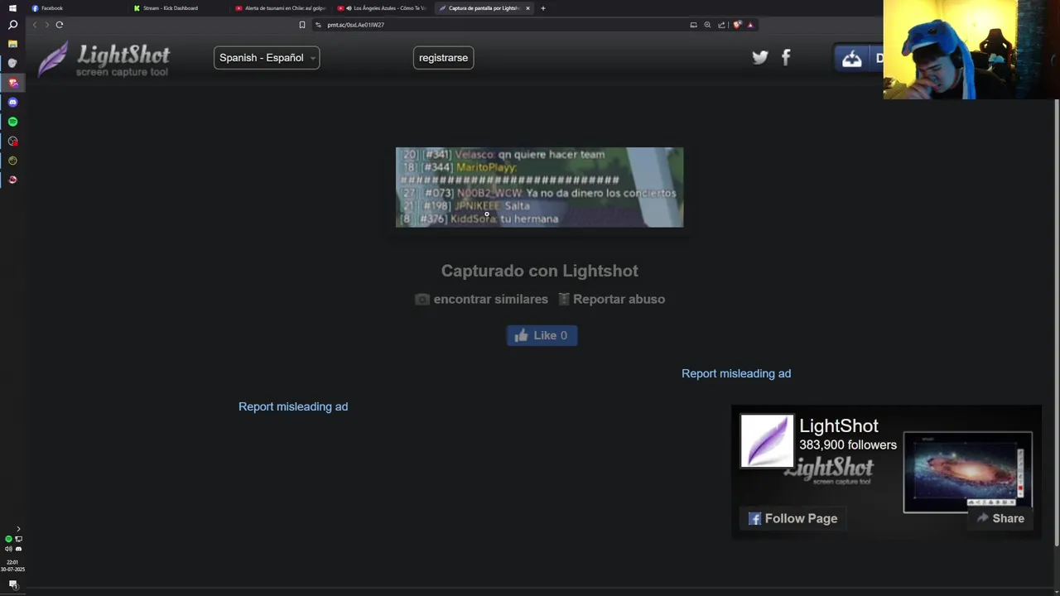The height and width of the screenshot is (596, 1060).
Task: Open Discord from the taskbar
Action: [12, 102]
